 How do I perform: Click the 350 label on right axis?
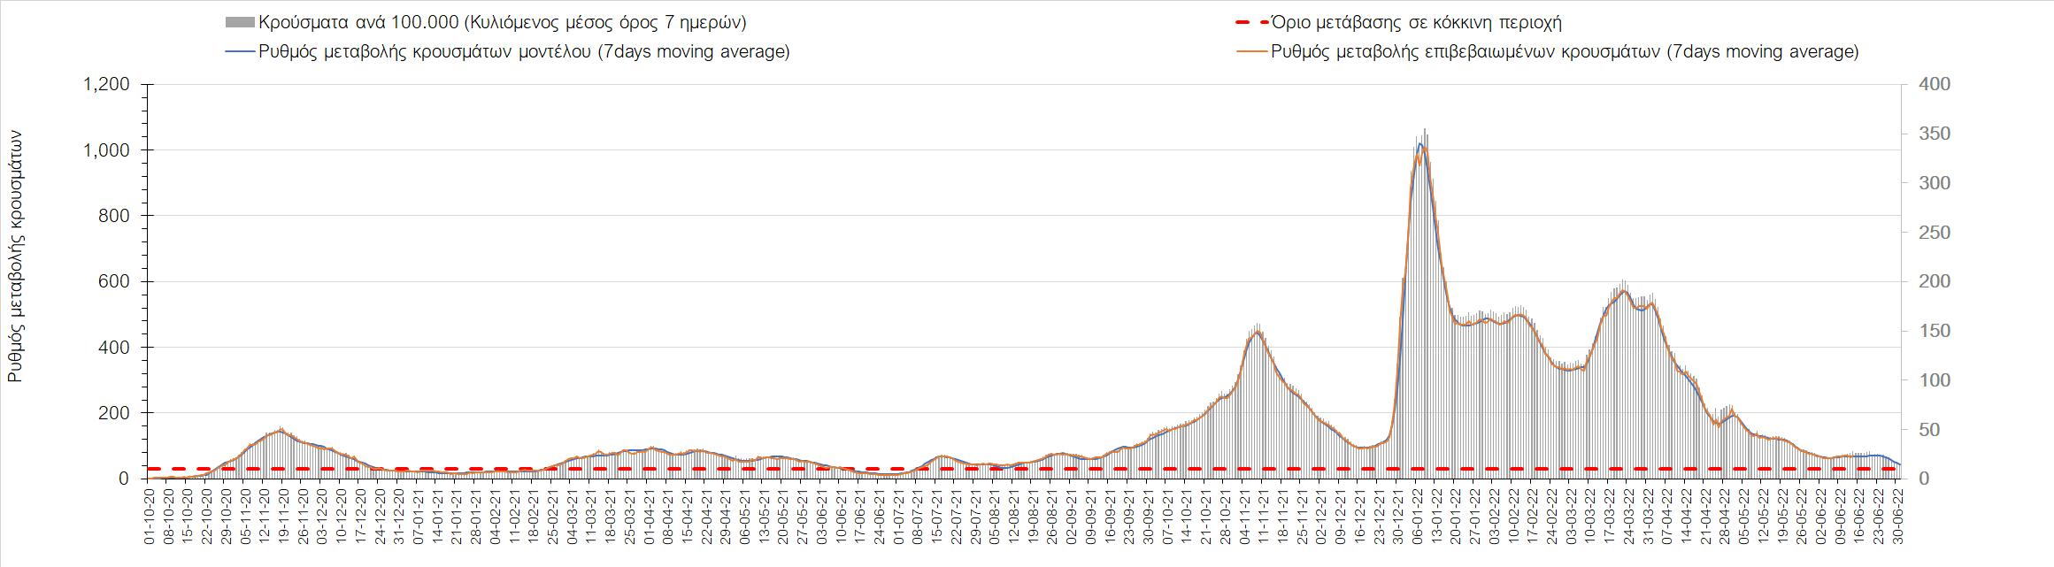point(1927,134)
